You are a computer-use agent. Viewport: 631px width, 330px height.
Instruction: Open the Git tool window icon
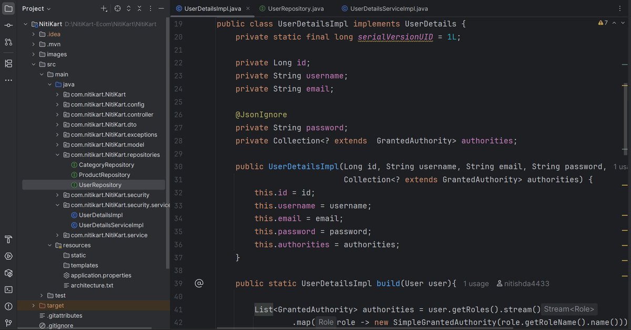[8, 322]
